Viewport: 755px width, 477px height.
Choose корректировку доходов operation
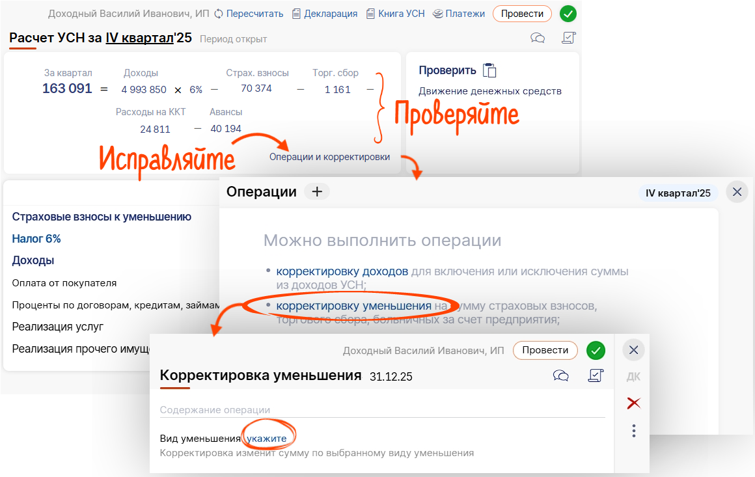click(x=342, y=271)
